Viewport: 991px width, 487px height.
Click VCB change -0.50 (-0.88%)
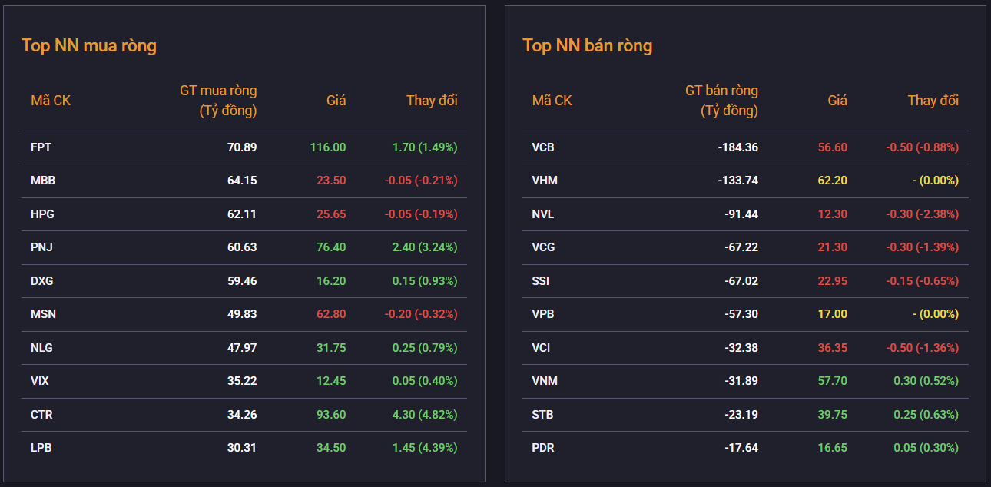pyautogui.click(x=922, y=147)
